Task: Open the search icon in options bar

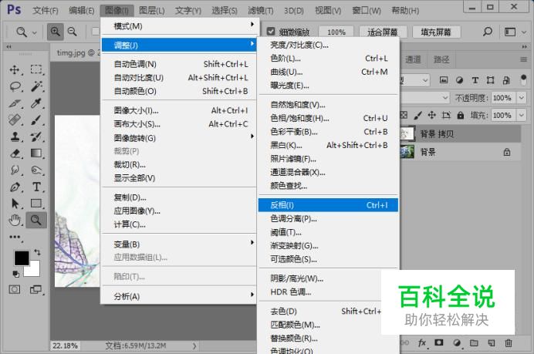Action: 488,32
